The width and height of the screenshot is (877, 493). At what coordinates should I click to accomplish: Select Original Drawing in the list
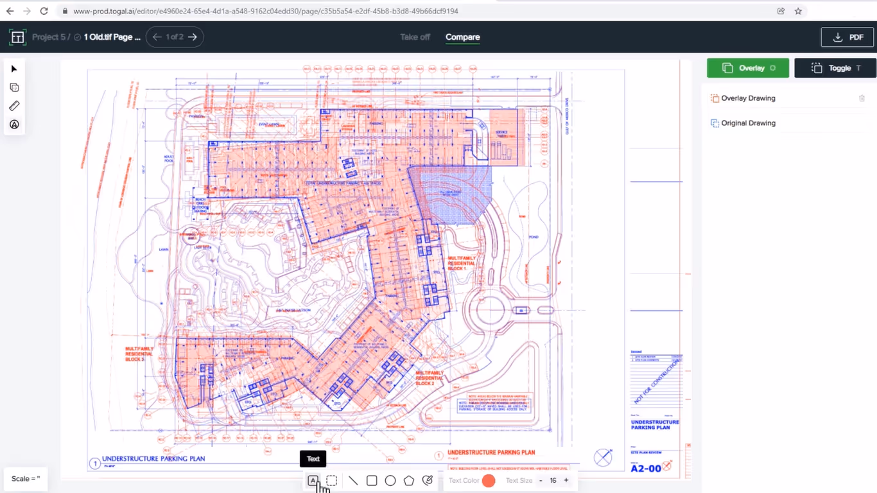[x=748, y=123]
